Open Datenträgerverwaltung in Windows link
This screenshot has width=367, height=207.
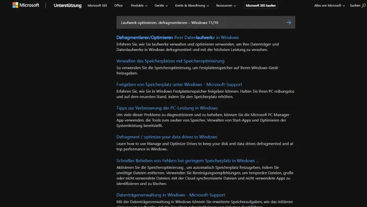point(171,195)
